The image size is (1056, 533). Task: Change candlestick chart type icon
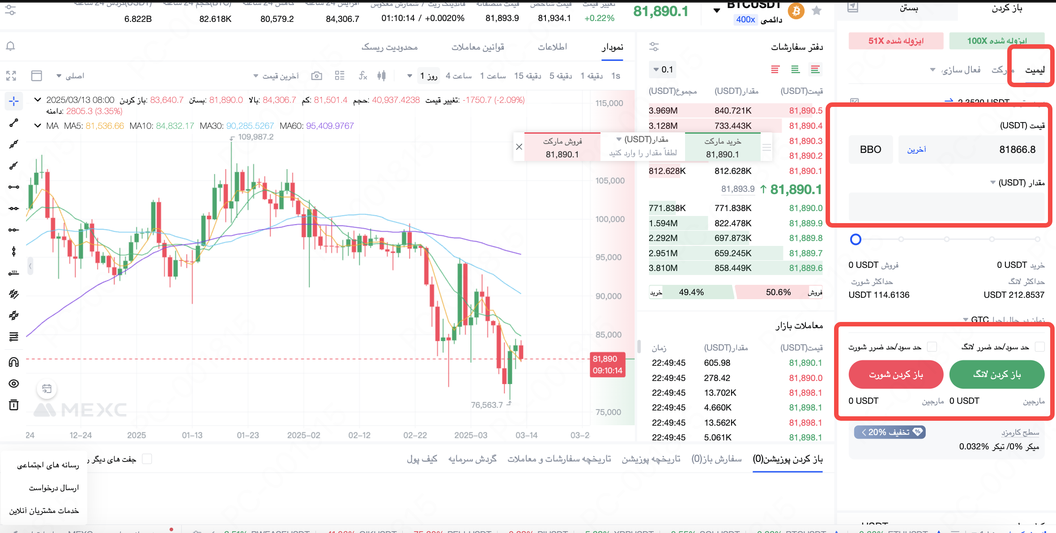381,76
